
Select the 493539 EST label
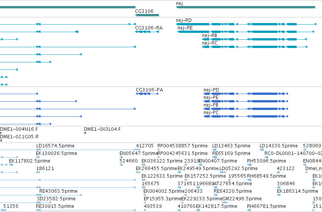coord(153,206)
